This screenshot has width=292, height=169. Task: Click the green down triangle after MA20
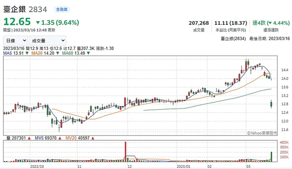click(x=58, y=53)
